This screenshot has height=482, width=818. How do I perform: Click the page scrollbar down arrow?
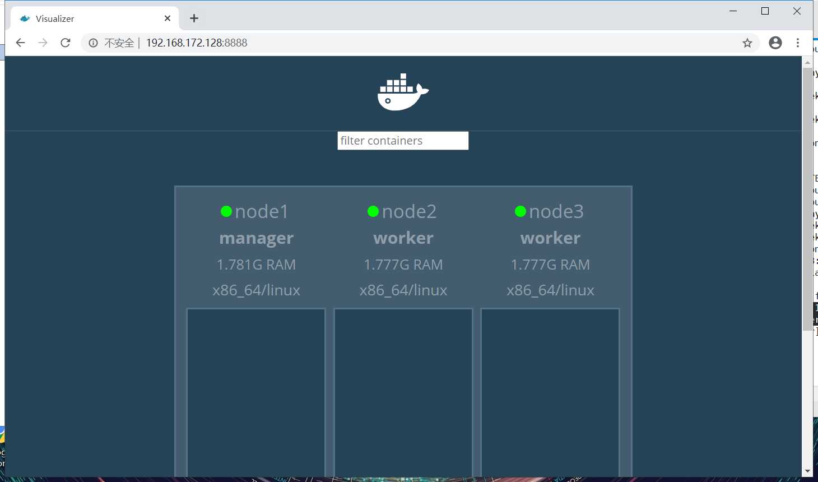807,471
